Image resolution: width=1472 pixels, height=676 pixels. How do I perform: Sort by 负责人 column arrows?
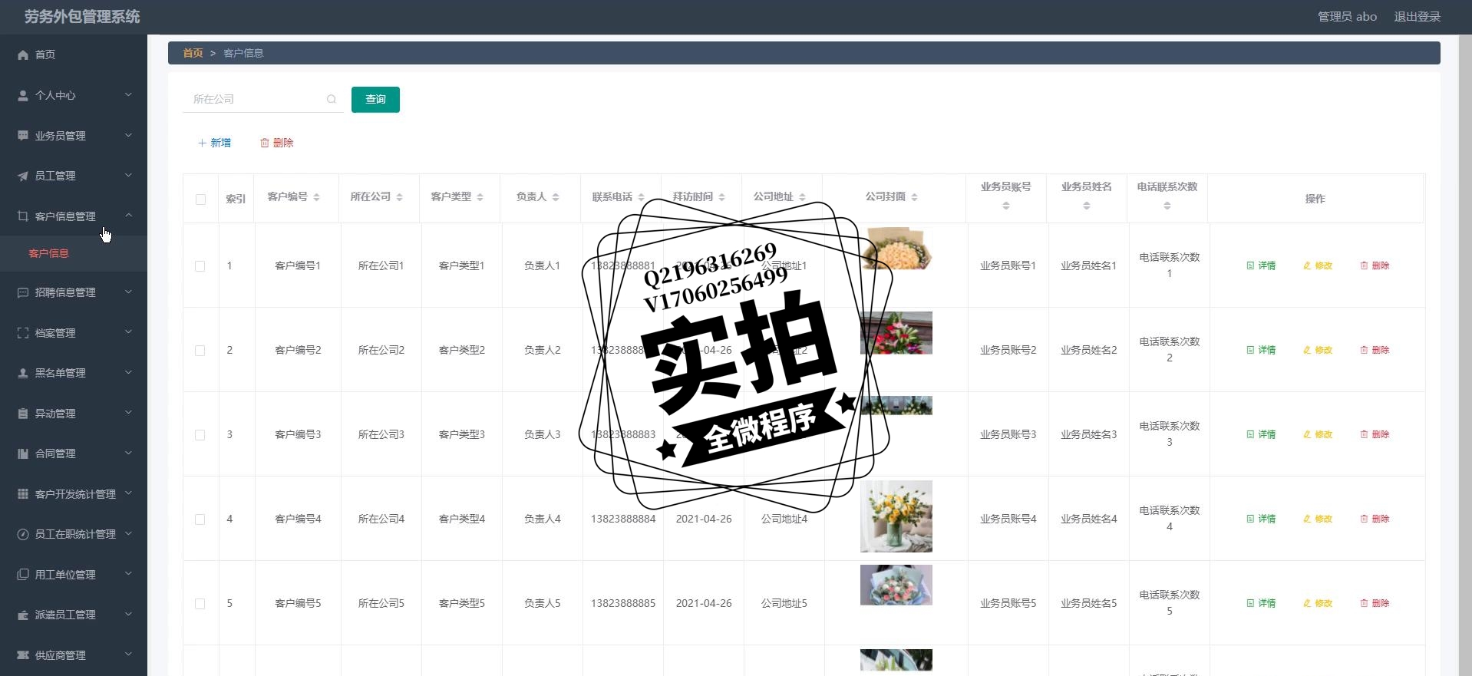point(556,197)
